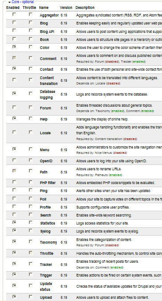162x301 pixels.
Task: Toggle Throttle checkbox for Tracker
Action: click(x=31, y=264)
